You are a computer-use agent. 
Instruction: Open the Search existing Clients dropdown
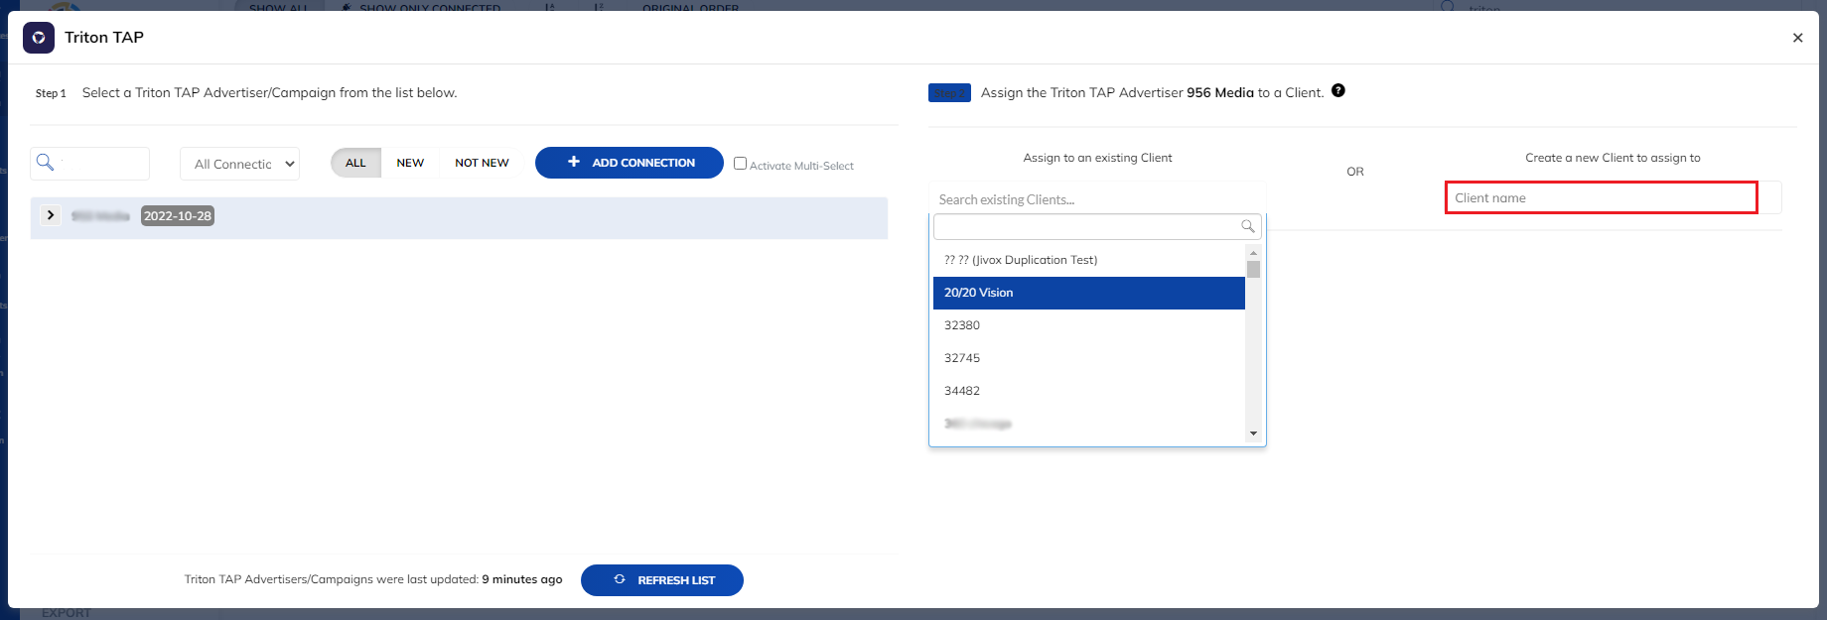click(x=1097, y=199)
